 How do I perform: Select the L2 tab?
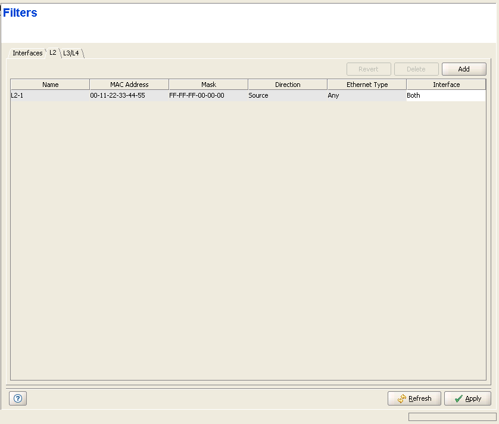pyautogui.click(x=53, y=53)
